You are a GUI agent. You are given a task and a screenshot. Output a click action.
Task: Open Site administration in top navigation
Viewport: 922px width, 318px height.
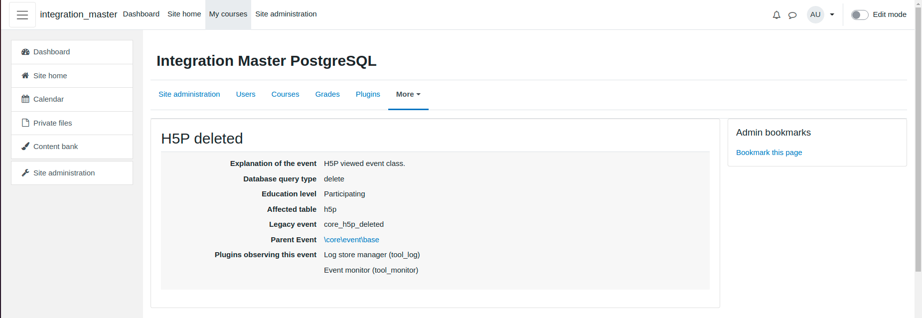point(286,14)
